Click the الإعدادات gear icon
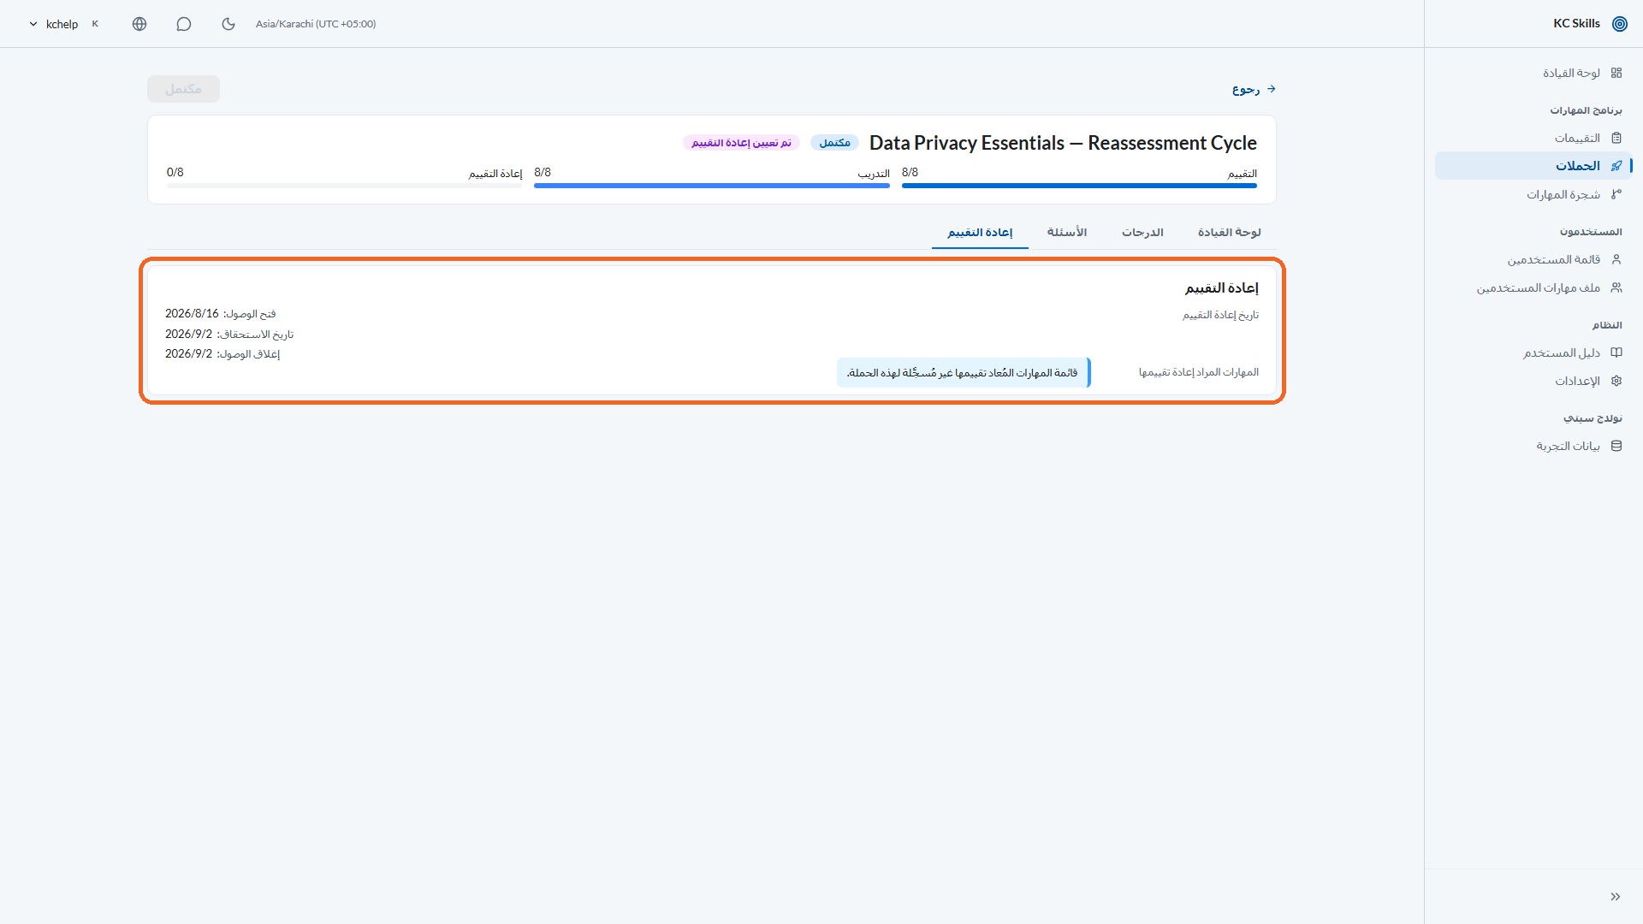The width and height of the screenshot is (1643, 924). click(1616, 381)
